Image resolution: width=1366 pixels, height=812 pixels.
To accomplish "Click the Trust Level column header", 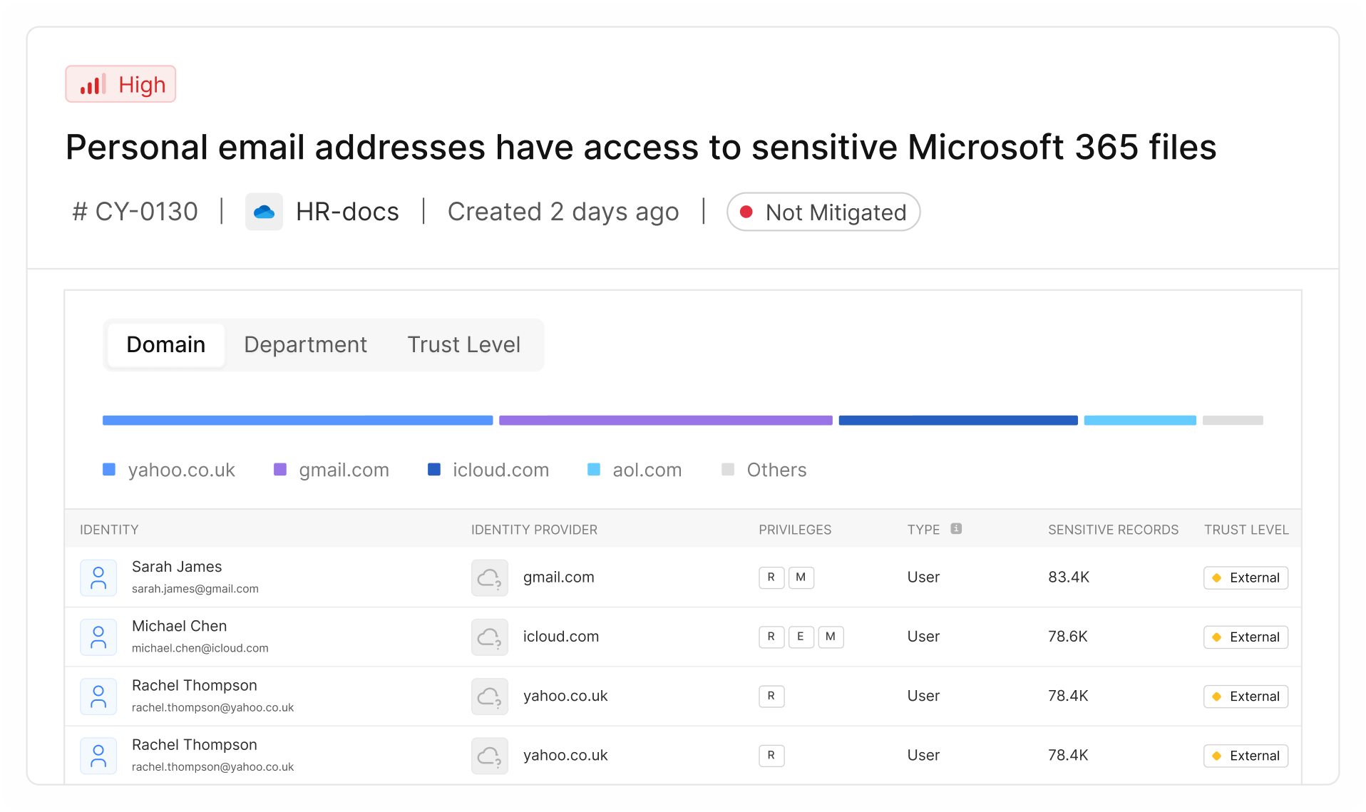I will [1246, 530].
